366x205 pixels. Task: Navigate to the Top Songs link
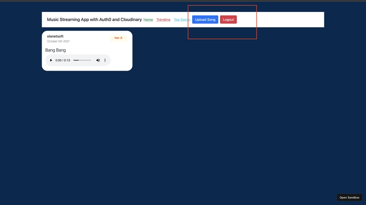182,20
